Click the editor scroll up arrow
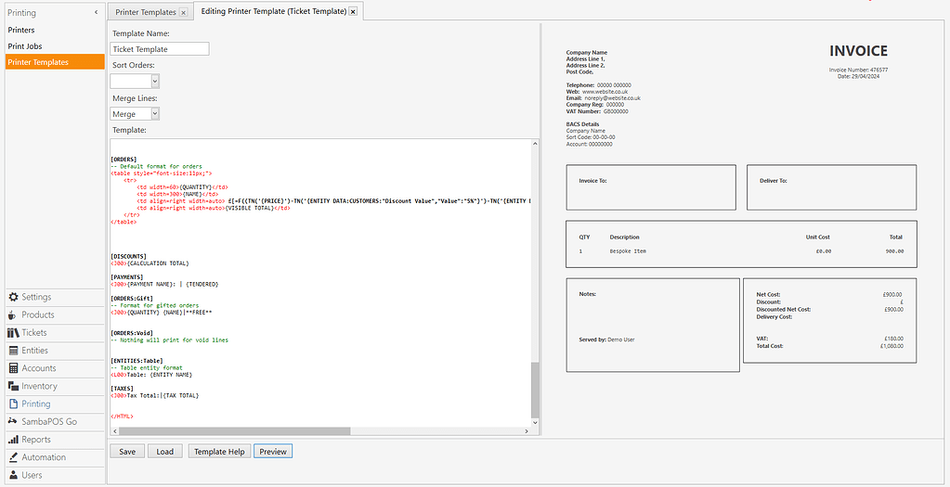 (534, 144)
